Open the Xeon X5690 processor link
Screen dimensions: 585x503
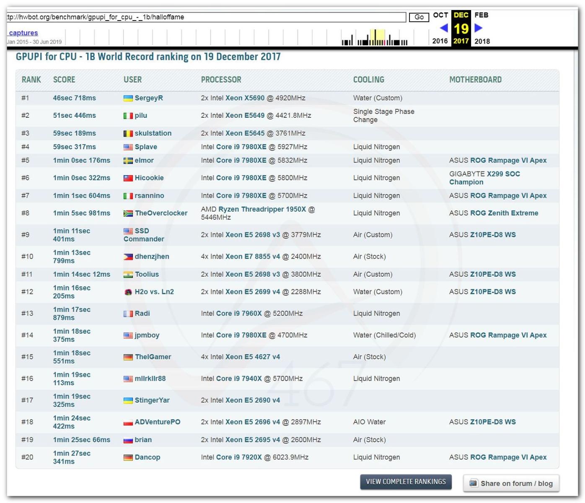[x=245, y=98]
